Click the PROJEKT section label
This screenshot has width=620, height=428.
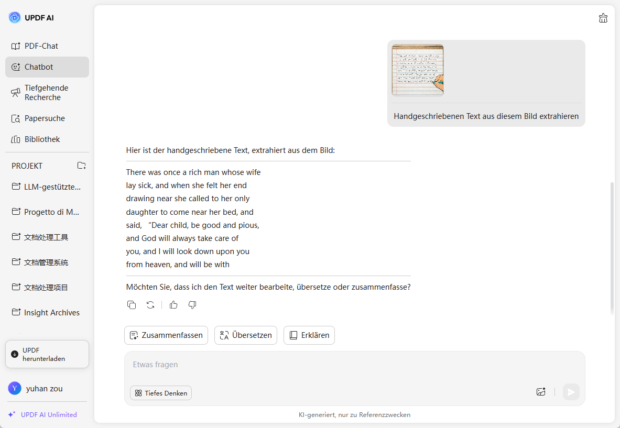click(27, 166)
